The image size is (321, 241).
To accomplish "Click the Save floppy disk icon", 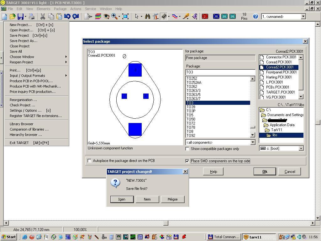I will 20,16.
